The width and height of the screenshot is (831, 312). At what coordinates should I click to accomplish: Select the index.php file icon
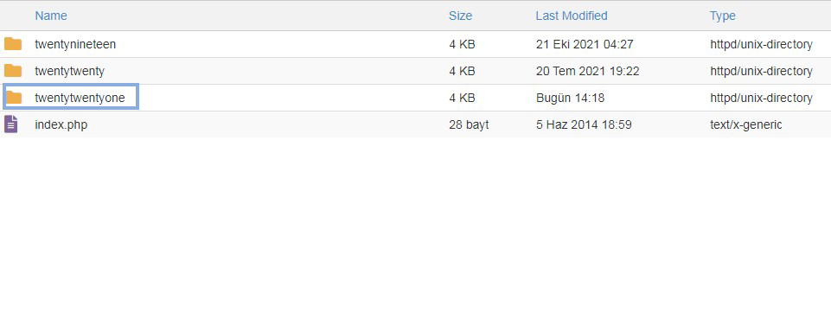pyautogui.click(x=11, y=124)
